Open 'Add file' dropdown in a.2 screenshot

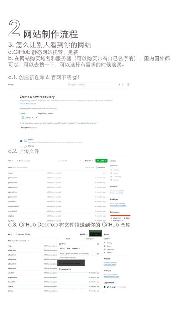click(89, 160)
